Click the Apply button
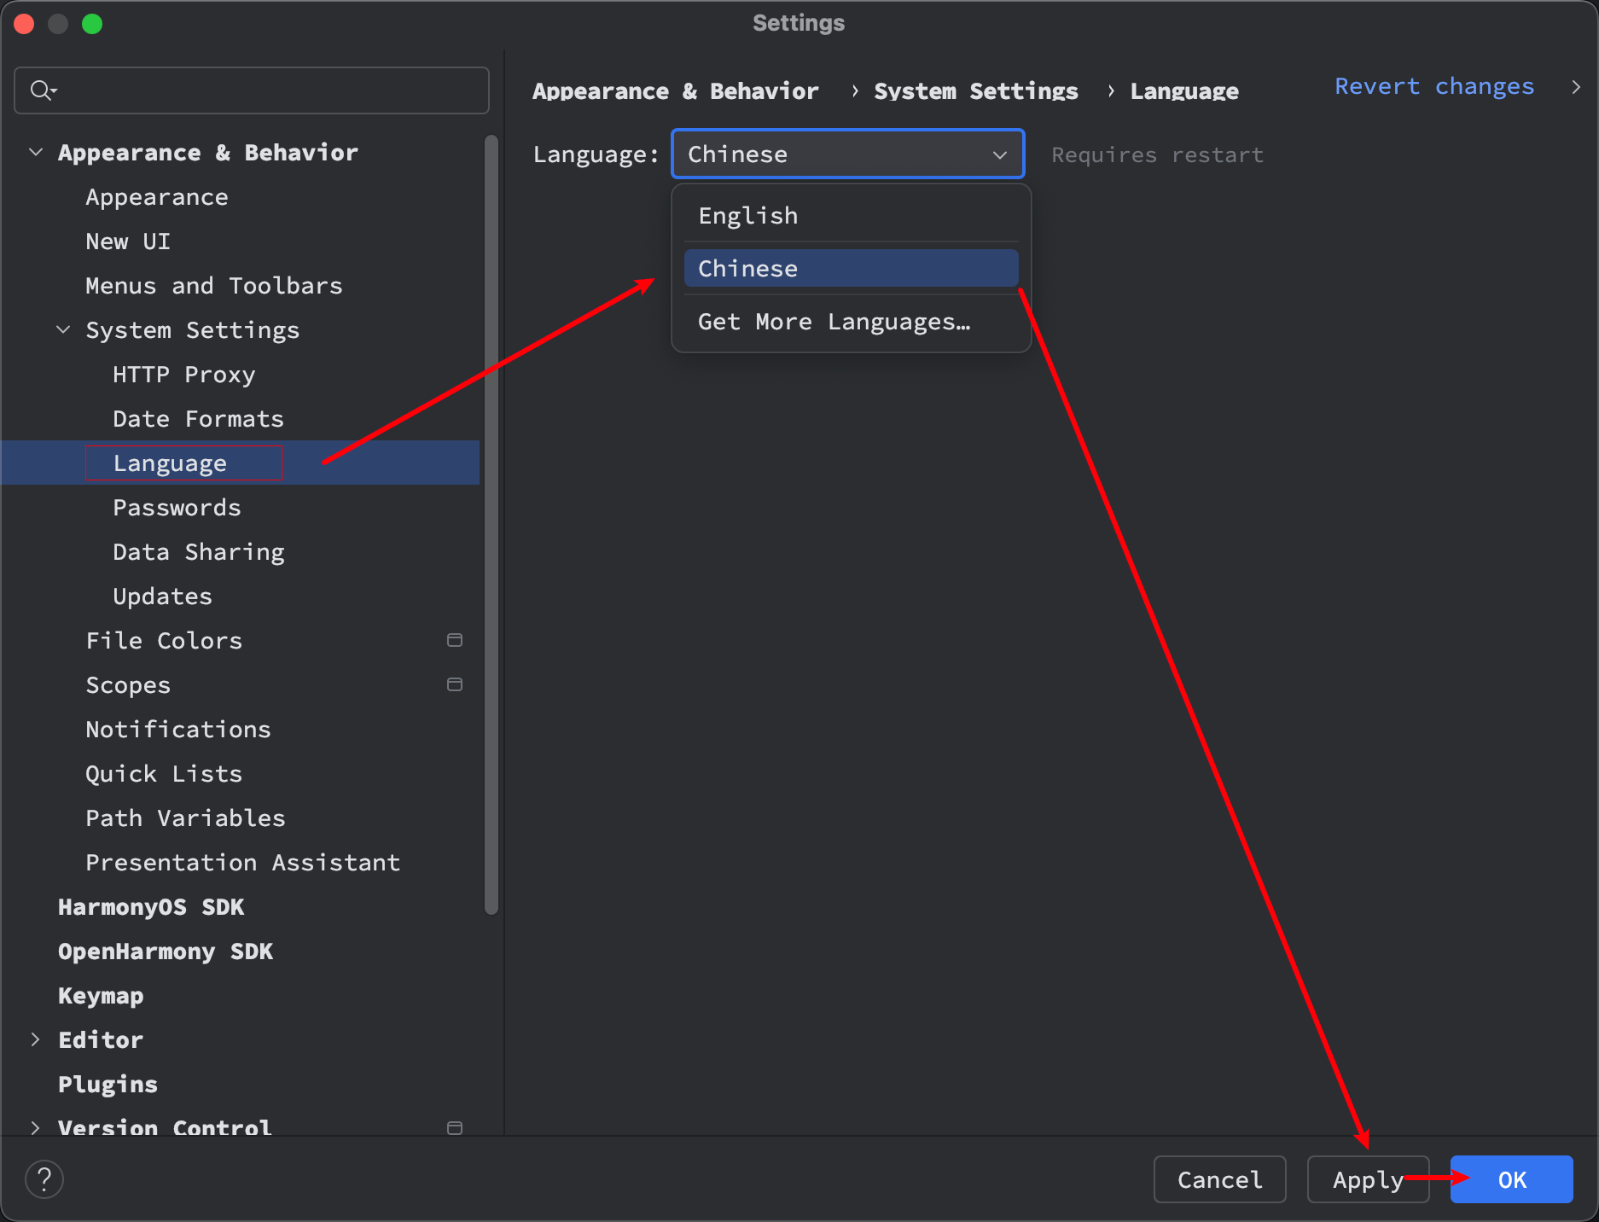1599x1222 pixels. click(x=1368, y=1179)
